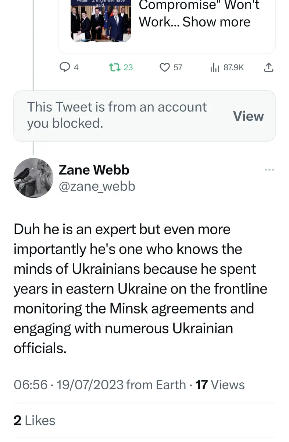Viewport: 289px width, 442px height.
Task: Like the quoted tweet via heart icon
Action: tap(164, 67)
